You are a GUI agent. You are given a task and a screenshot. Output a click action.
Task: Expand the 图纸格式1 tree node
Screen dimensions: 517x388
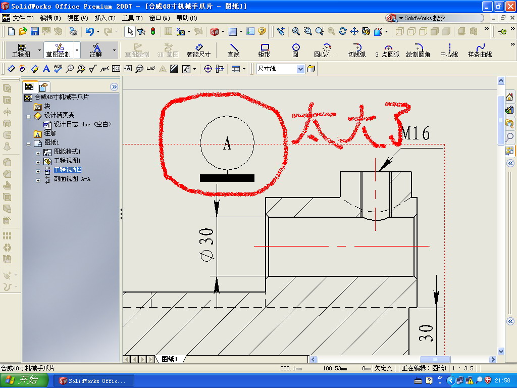coord(38,153)
